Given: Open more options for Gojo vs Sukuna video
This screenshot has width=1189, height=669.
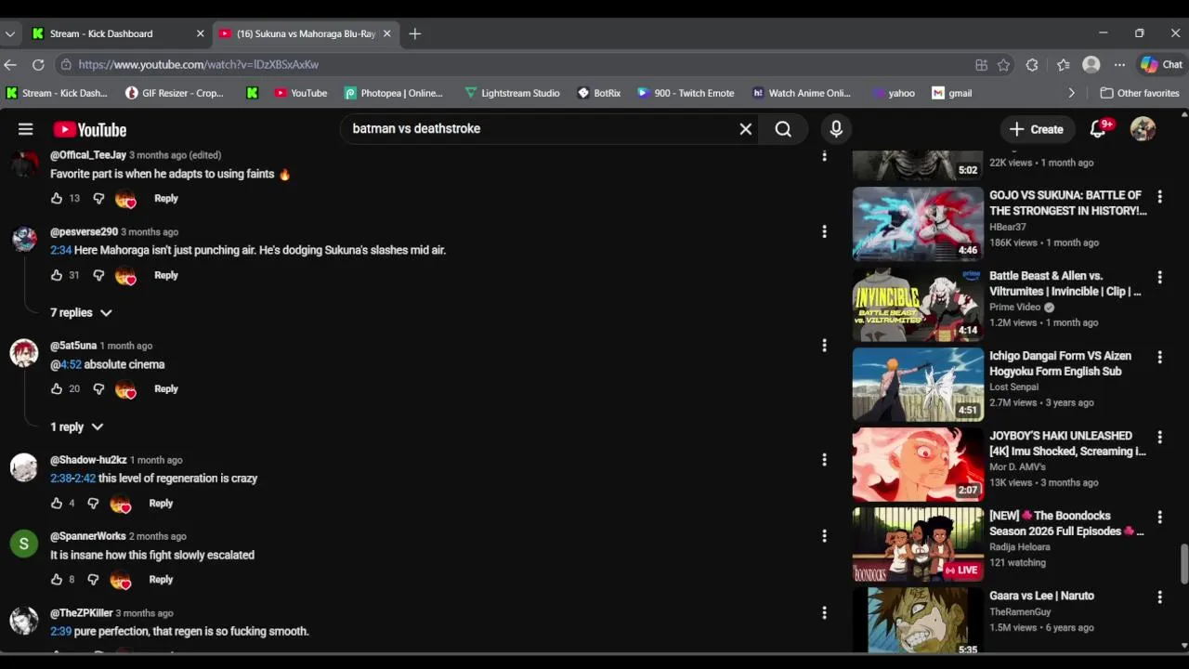Looking at the screenshot, I should pos(1159,197).
